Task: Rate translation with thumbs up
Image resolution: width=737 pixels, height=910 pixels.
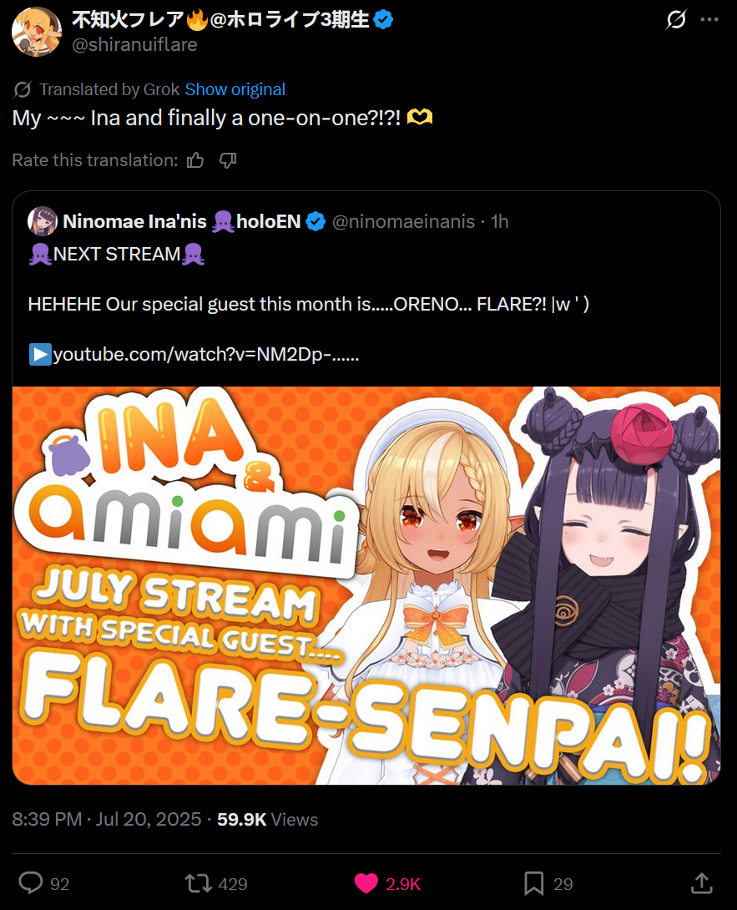Action: 195,160
